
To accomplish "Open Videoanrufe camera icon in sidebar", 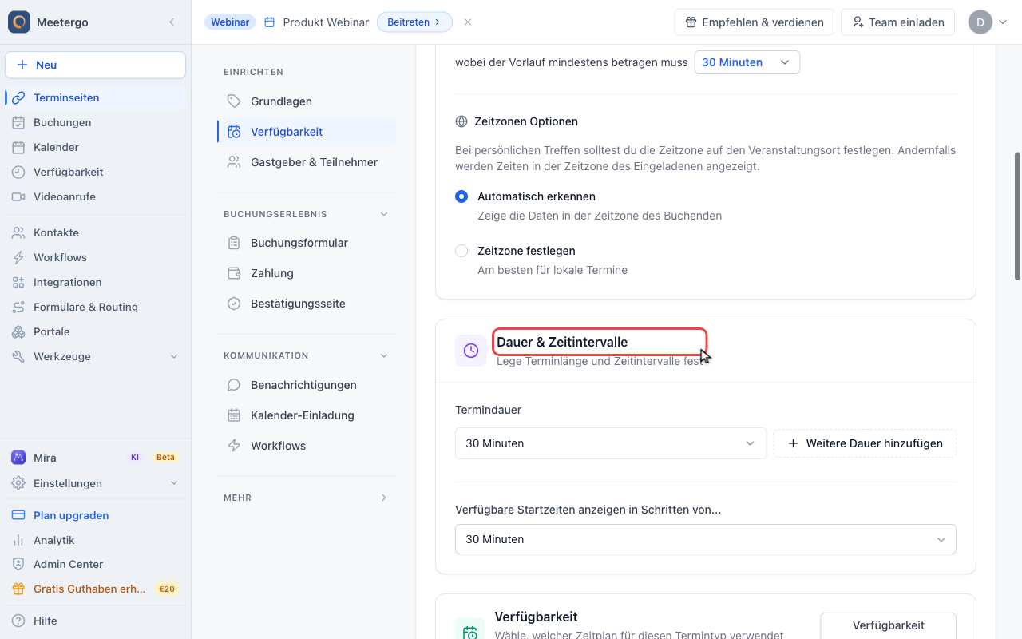I will click(x=18, y=196).
